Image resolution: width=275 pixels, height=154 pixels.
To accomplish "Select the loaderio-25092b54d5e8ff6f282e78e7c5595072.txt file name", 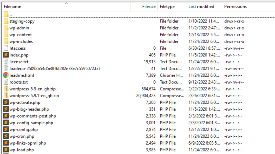I will pyautogui.click(x=55, y=69).
